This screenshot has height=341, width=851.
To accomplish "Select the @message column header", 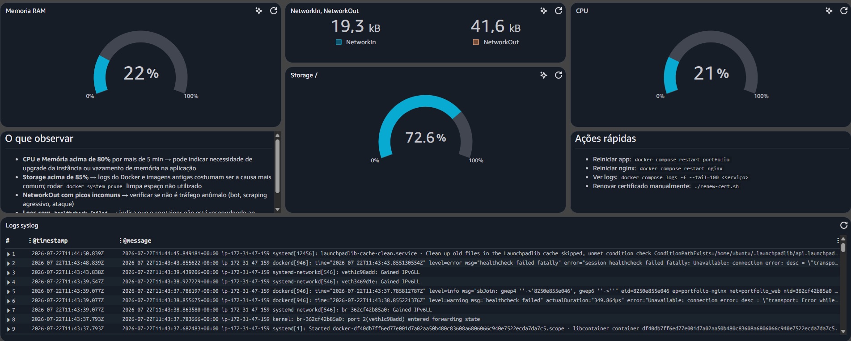I will coord(137,240).
